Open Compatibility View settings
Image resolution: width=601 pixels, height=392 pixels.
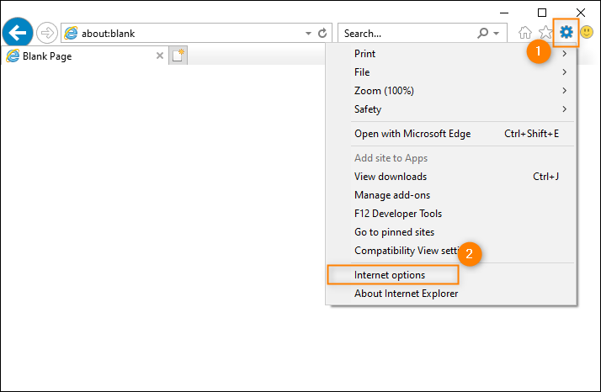[x=451, y=251]
